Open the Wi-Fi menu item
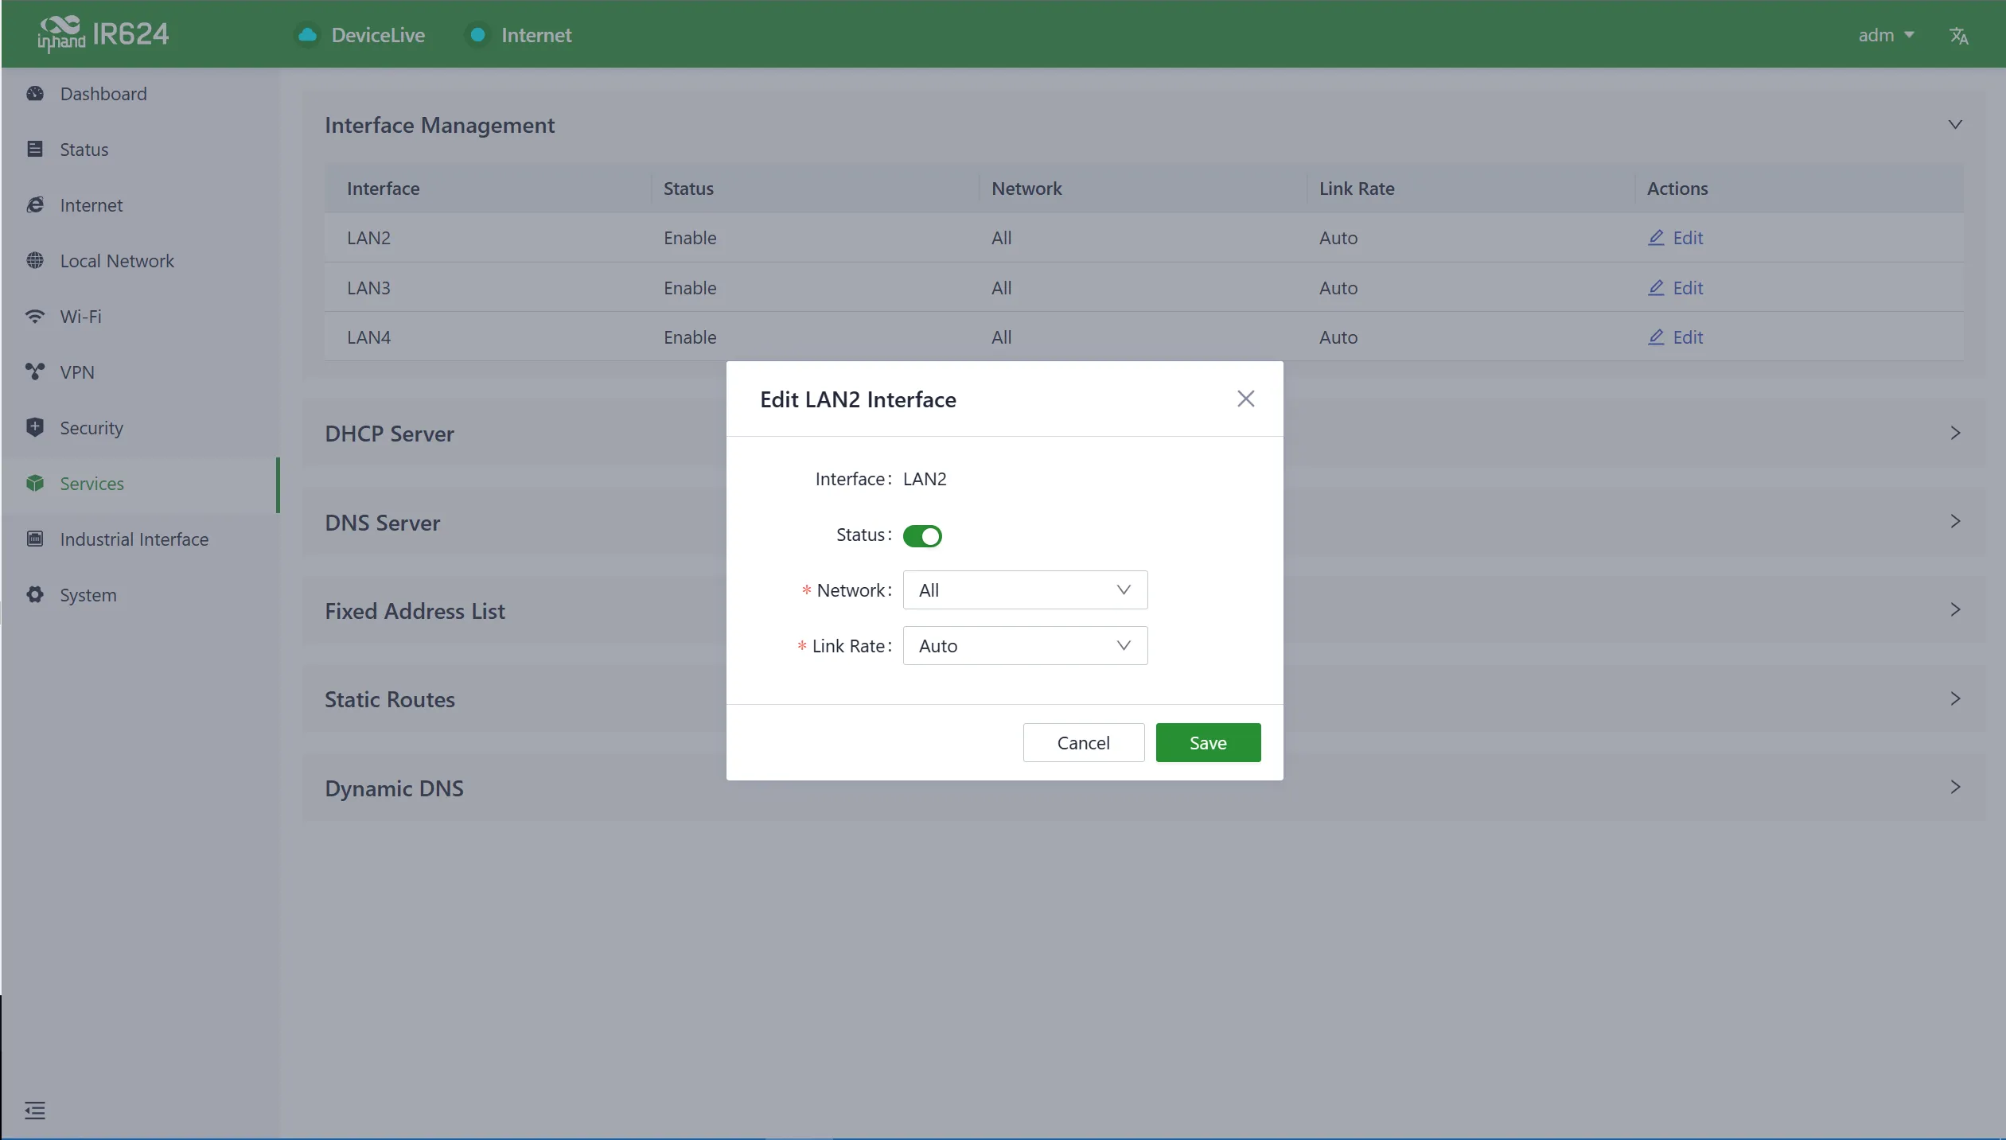 pyautogui.click(x=140, y=317)
